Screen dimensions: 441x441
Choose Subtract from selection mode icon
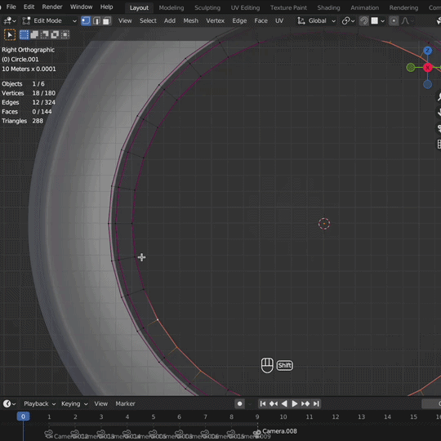tap(44, 35)
